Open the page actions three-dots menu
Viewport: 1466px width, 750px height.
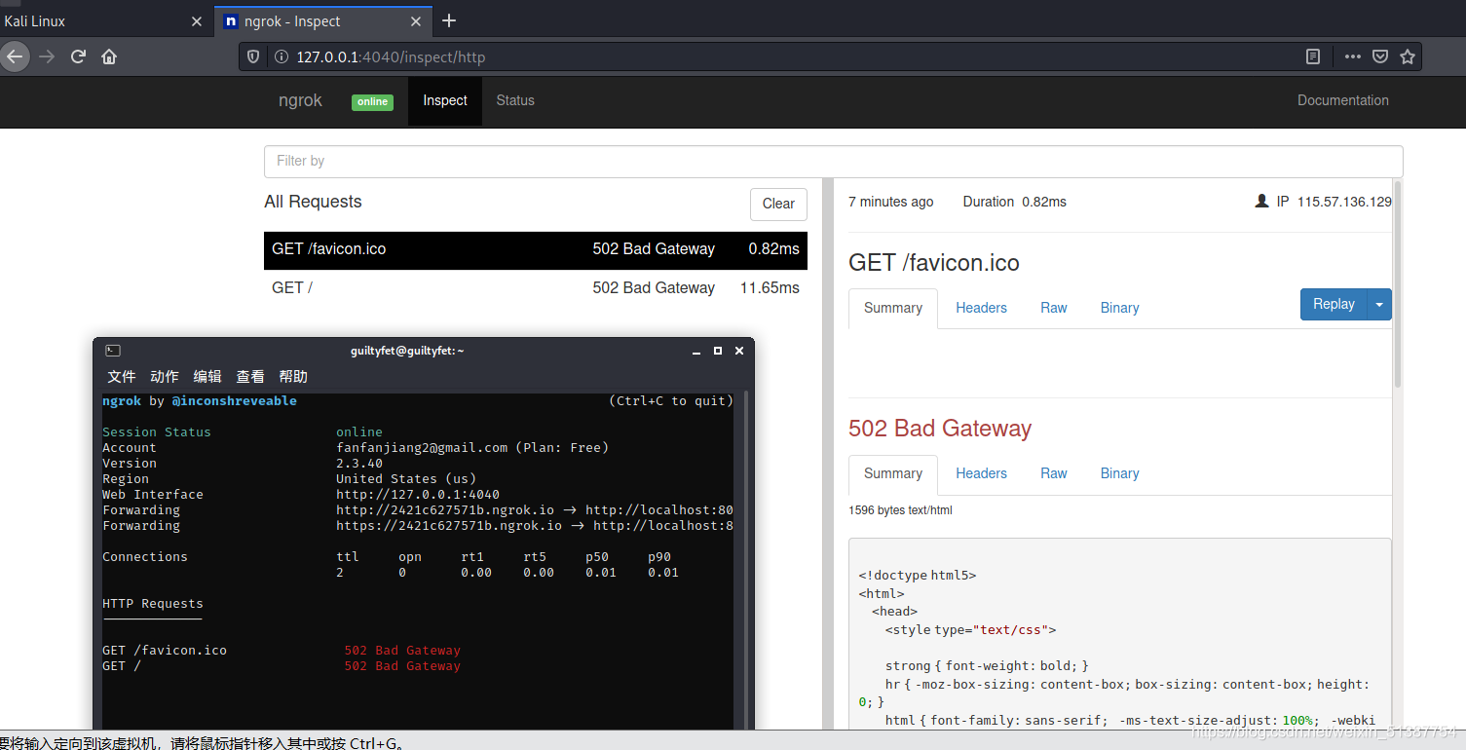tap(1352, 56)
